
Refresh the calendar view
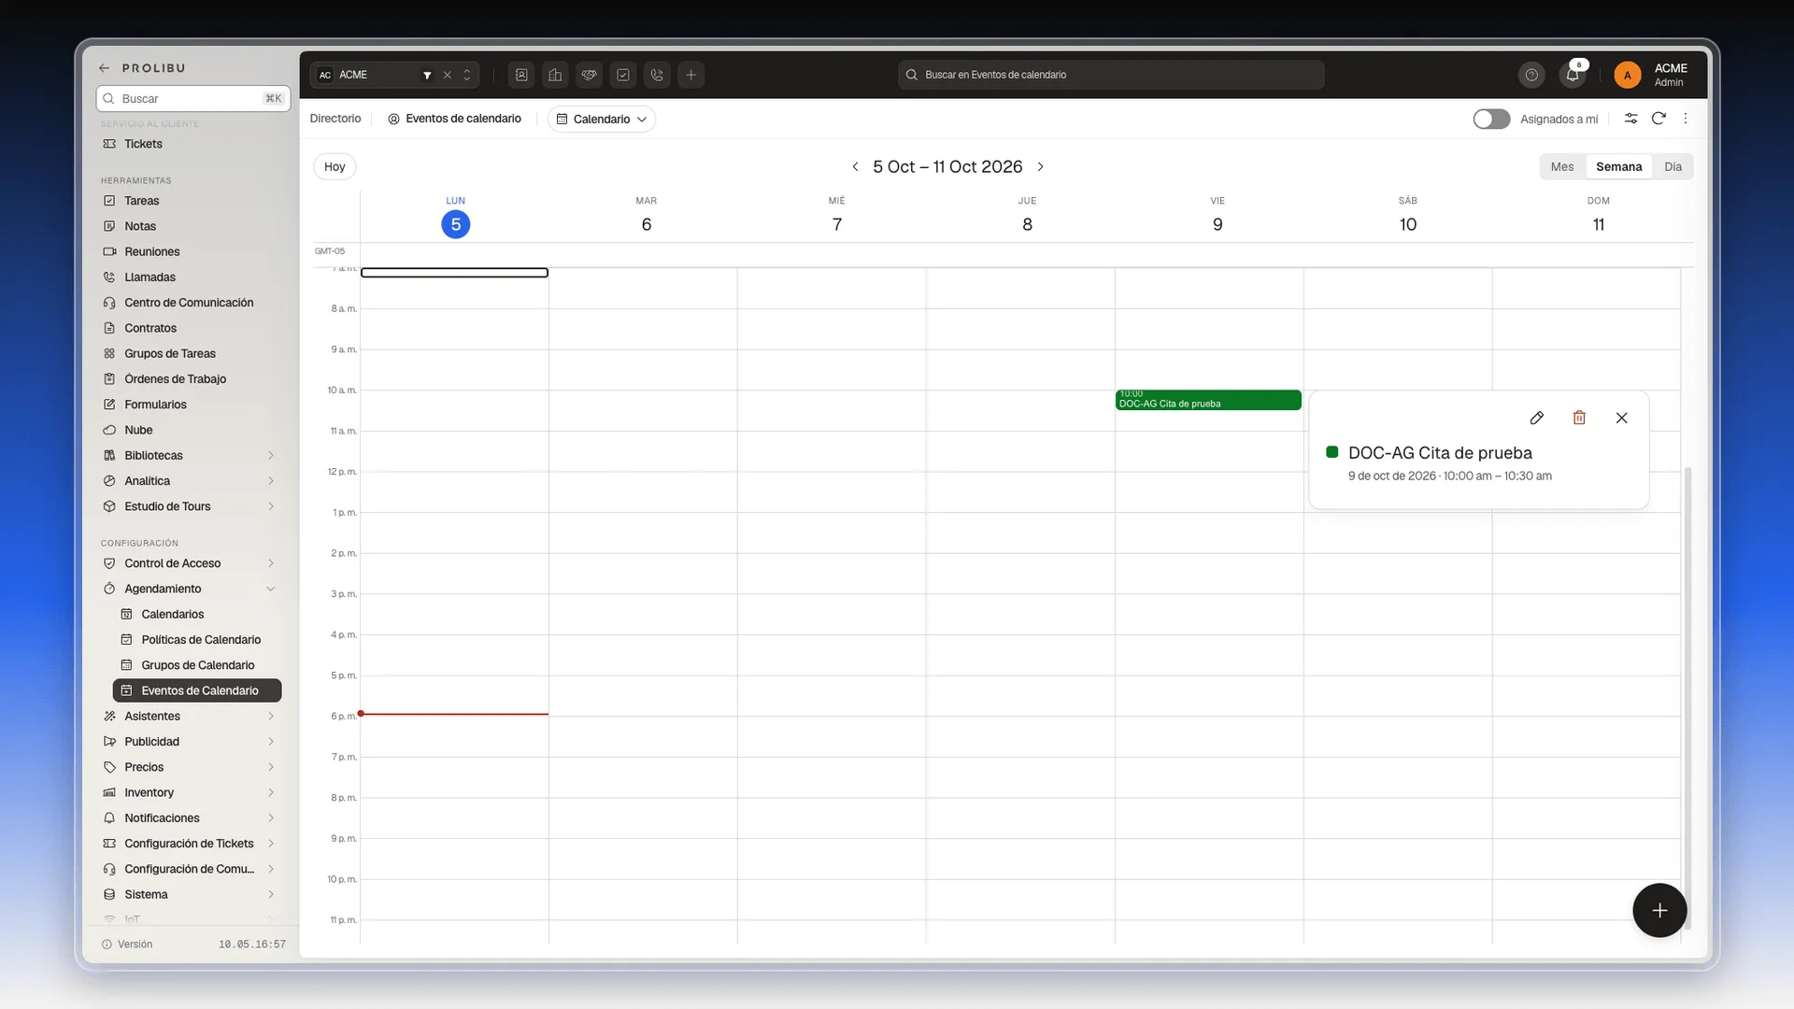coord(1659,119)
